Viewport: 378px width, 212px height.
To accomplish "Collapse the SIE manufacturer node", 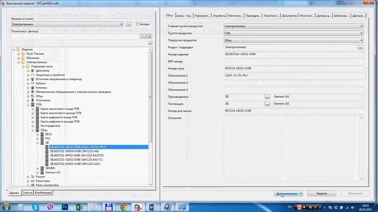I will [37, 143].
